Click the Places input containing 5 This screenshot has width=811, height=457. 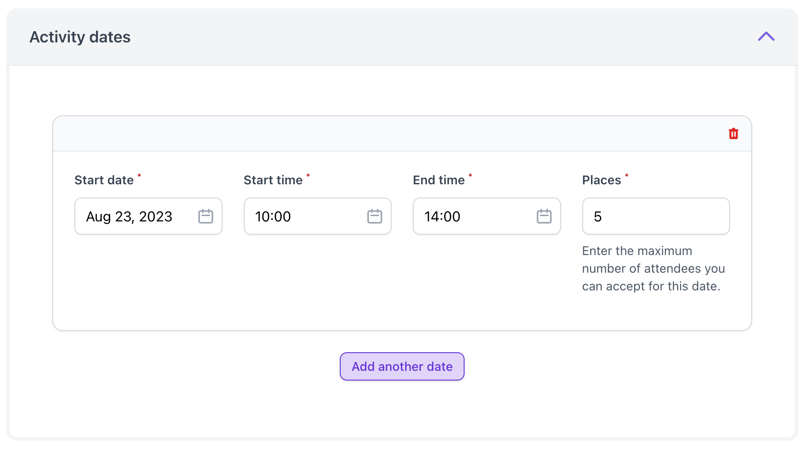coord(655,216)
